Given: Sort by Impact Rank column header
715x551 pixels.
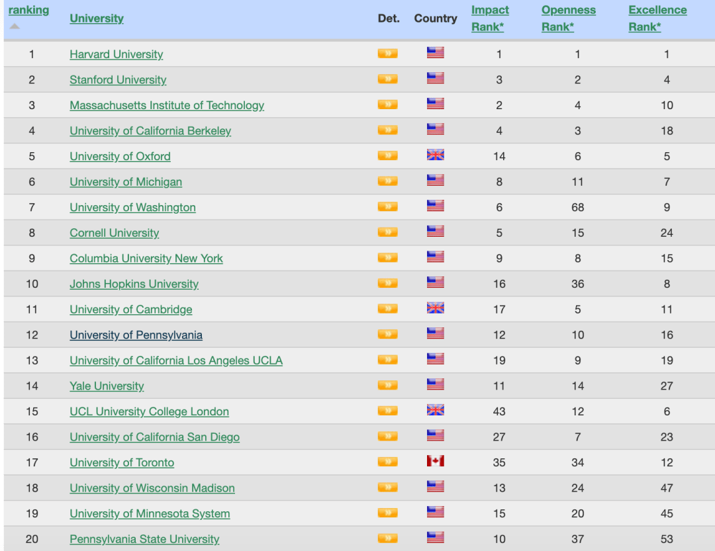Looking at the screenshot, I should point(490,19).
